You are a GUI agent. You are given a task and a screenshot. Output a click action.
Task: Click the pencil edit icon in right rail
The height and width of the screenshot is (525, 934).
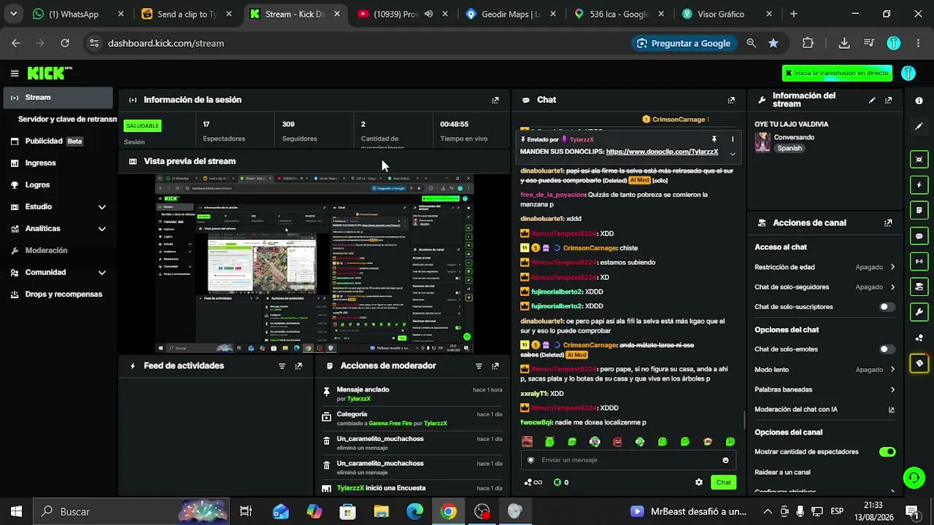(x=919, y=126)
